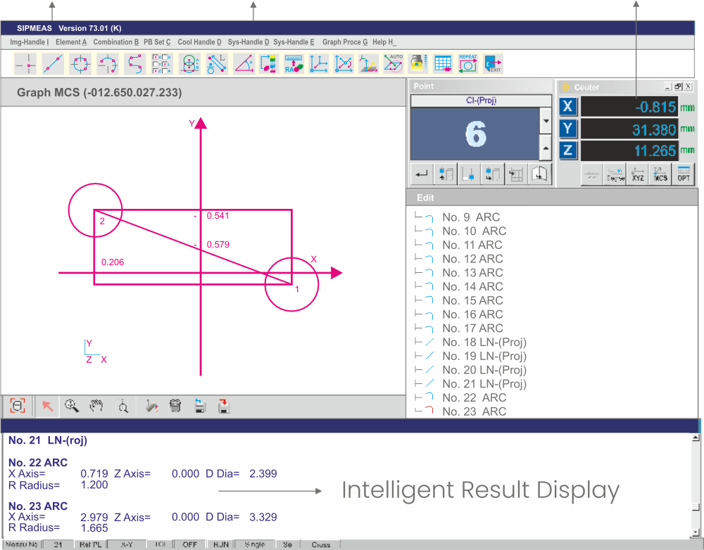The width and height of the screenshot is (704, 550).
Task: Click the red arrow pointer tool
Action: click(x=47, y=406)
